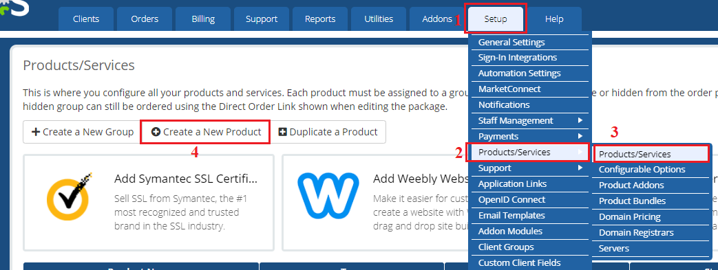The height and width of the screenshot is (270, 718).
Task: Open the Help tab
Action: (x=554, y=19)
